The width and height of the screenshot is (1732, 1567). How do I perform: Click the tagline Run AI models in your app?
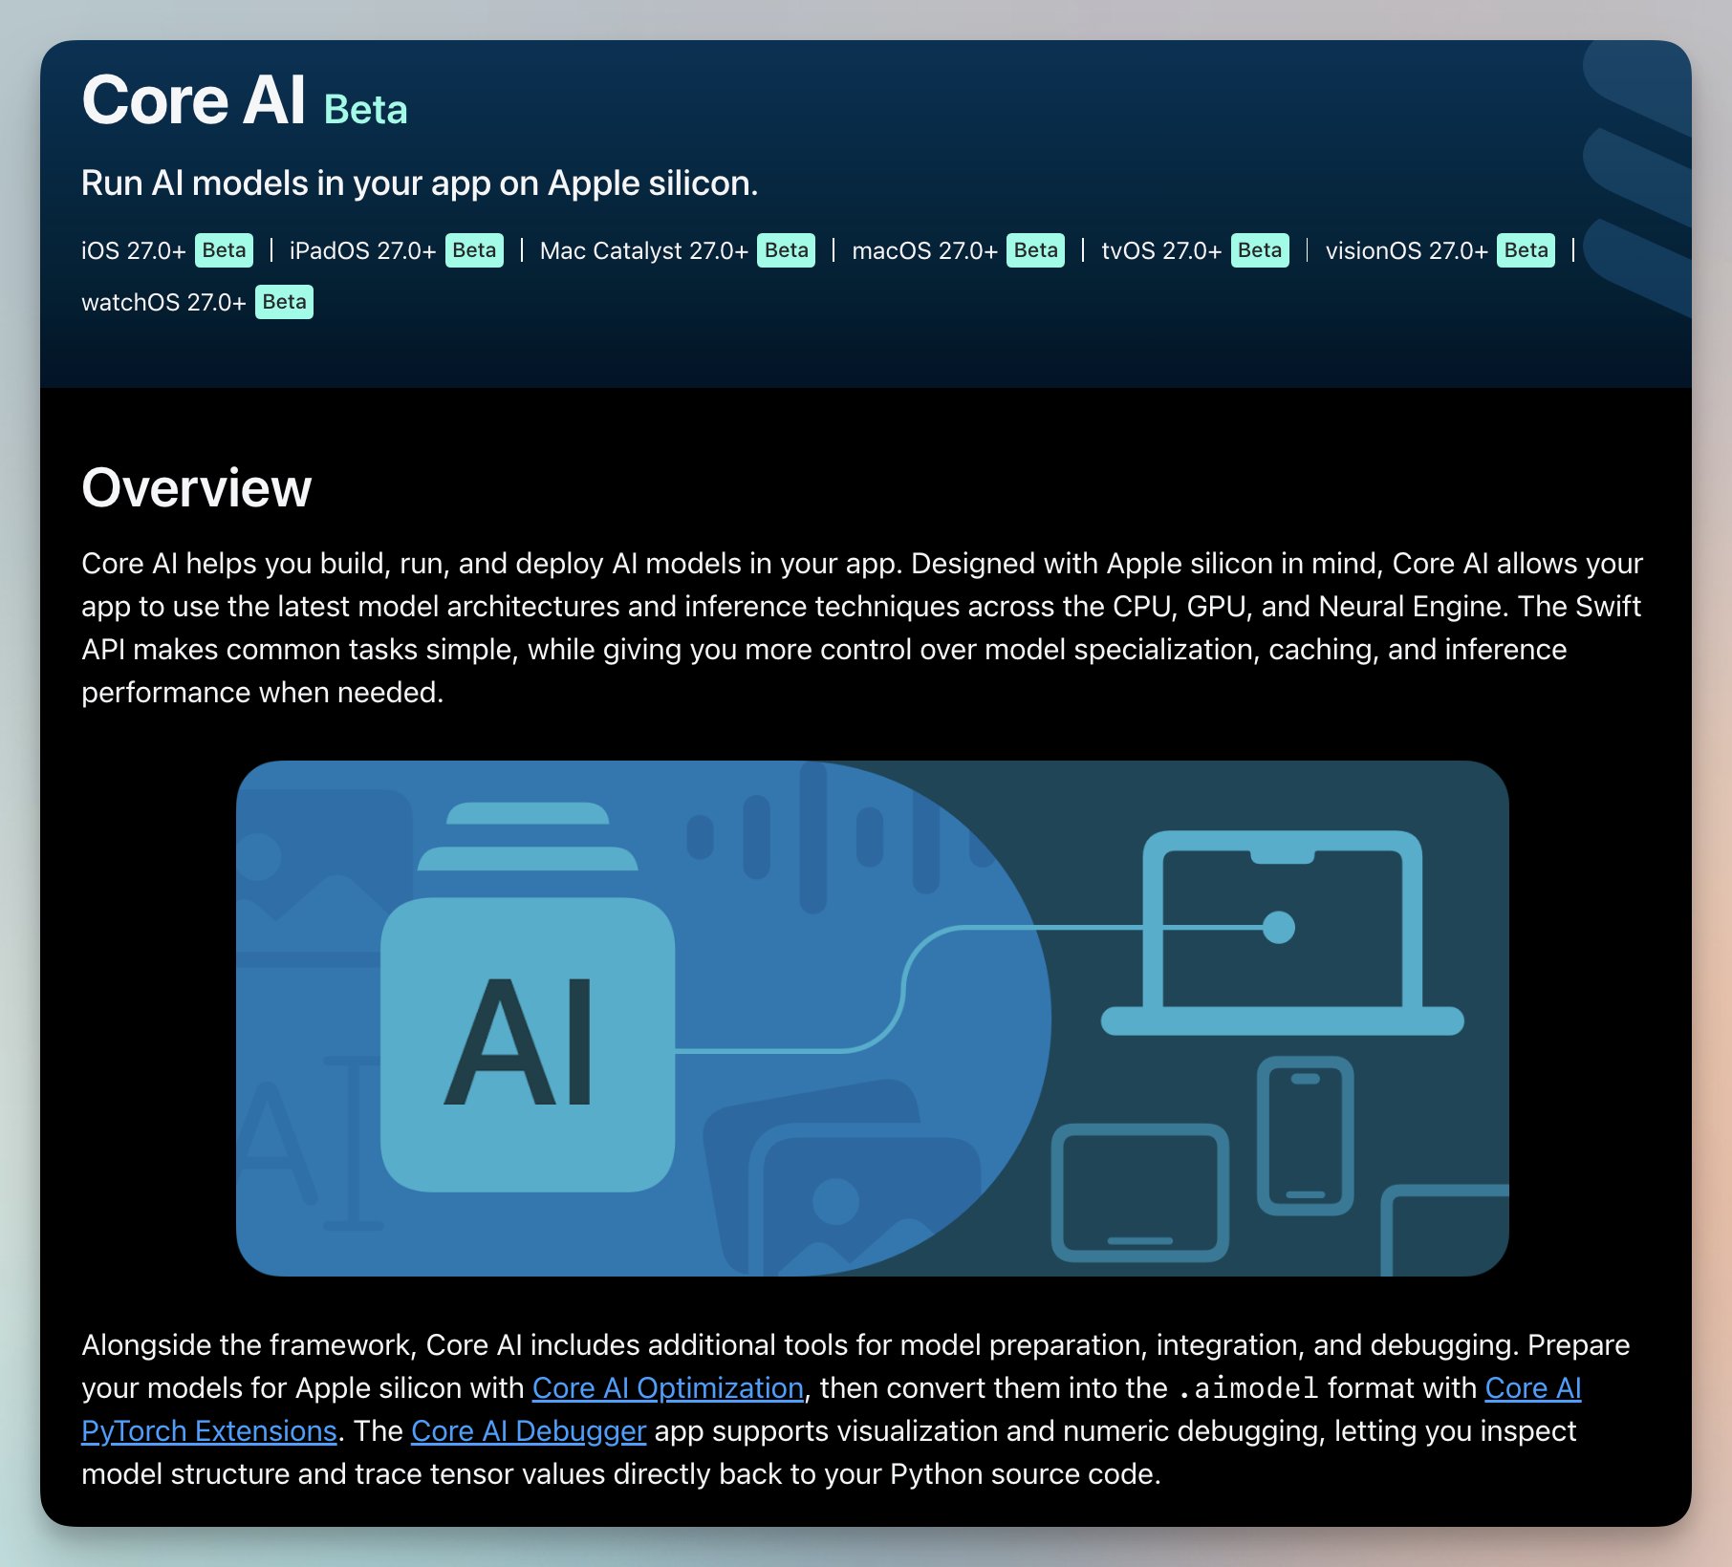tap(420, 182)
